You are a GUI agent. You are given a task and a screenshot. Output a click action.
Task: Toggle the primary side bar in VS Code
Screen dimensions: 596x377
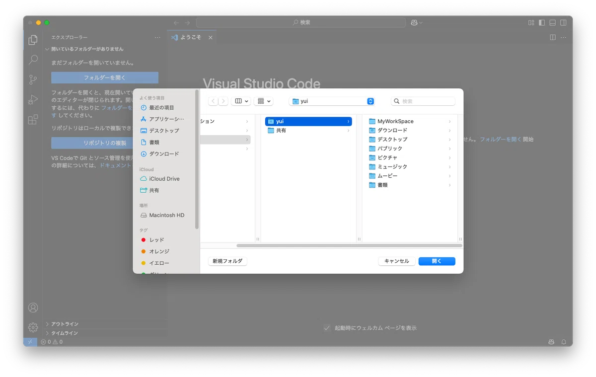[x=542, y=23]
